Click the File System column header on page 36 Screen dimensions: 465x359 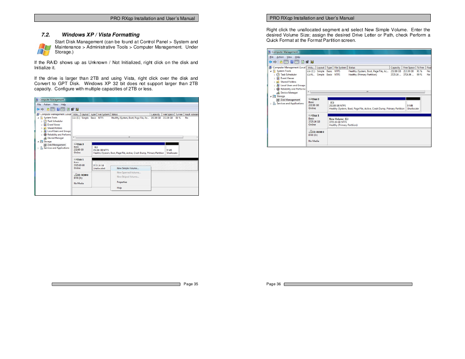[x=340, y=68]
